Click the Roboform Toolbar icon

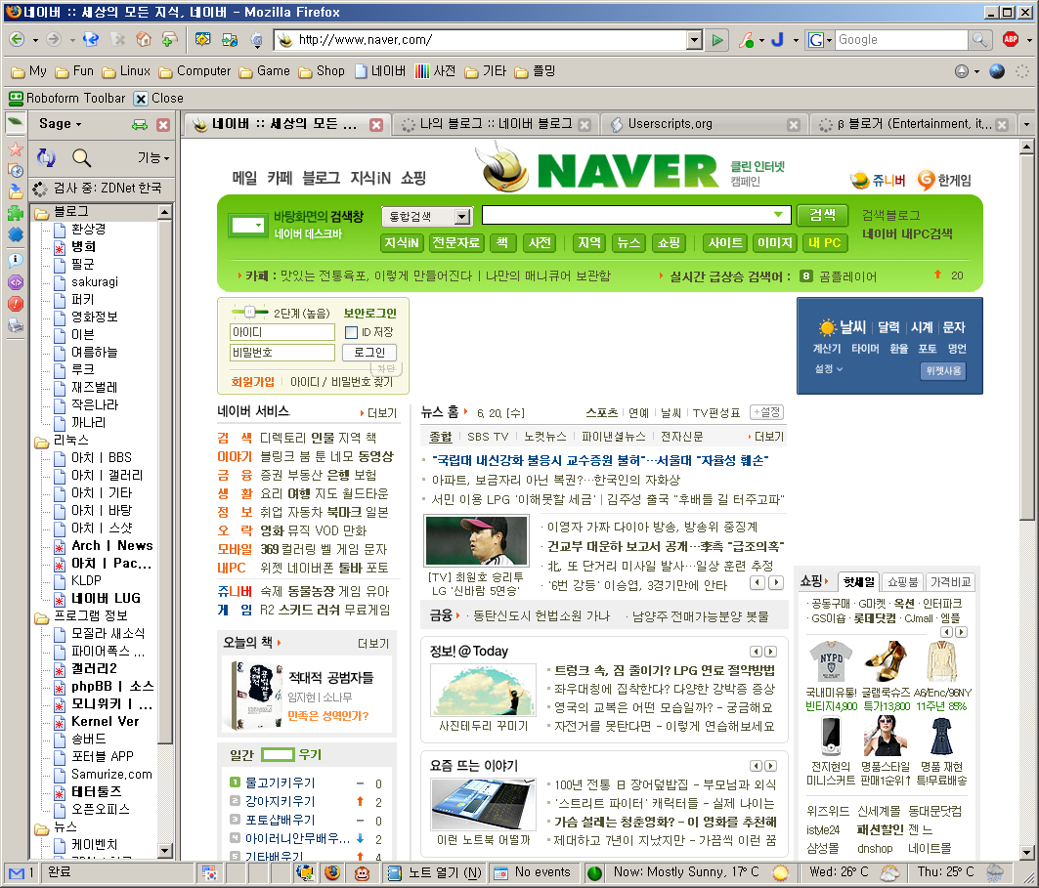tap(16, 98)
